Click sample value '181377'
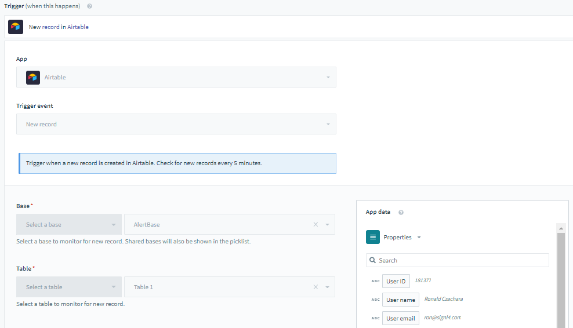 point(423,280)
